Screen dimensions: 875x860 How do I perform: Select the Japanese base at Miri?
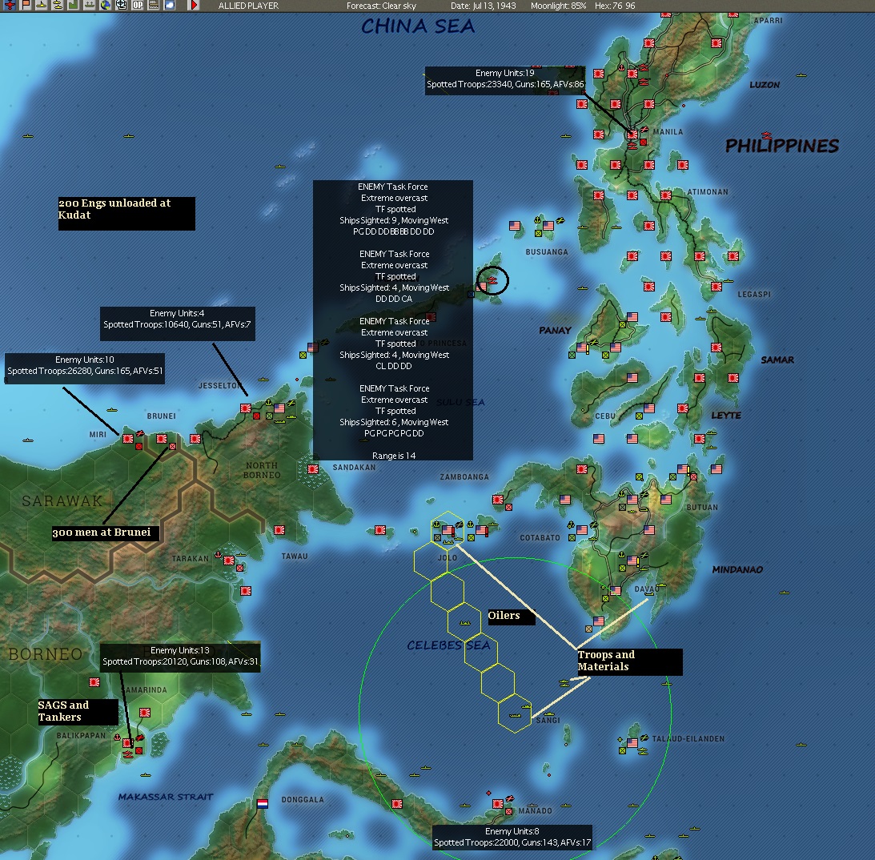point(128,439)
